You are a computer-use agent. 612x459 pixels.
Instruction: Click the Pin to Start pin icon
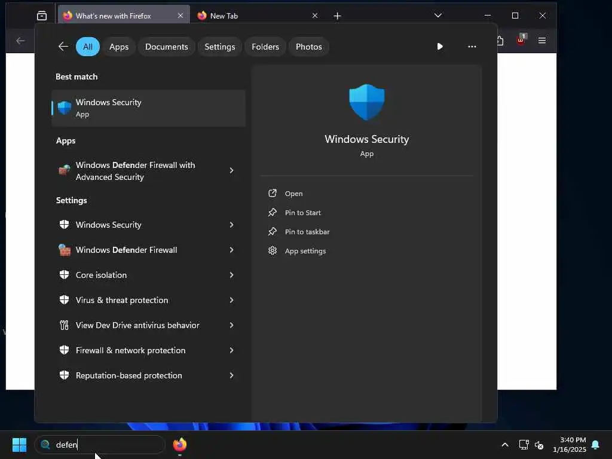[273, 212]
